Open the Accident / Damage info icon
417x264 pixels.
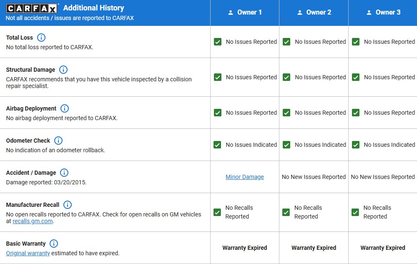point(64,173)
